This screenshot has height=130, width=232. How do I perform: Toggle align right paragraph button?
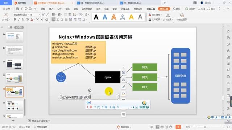click(x=62, y=19)
